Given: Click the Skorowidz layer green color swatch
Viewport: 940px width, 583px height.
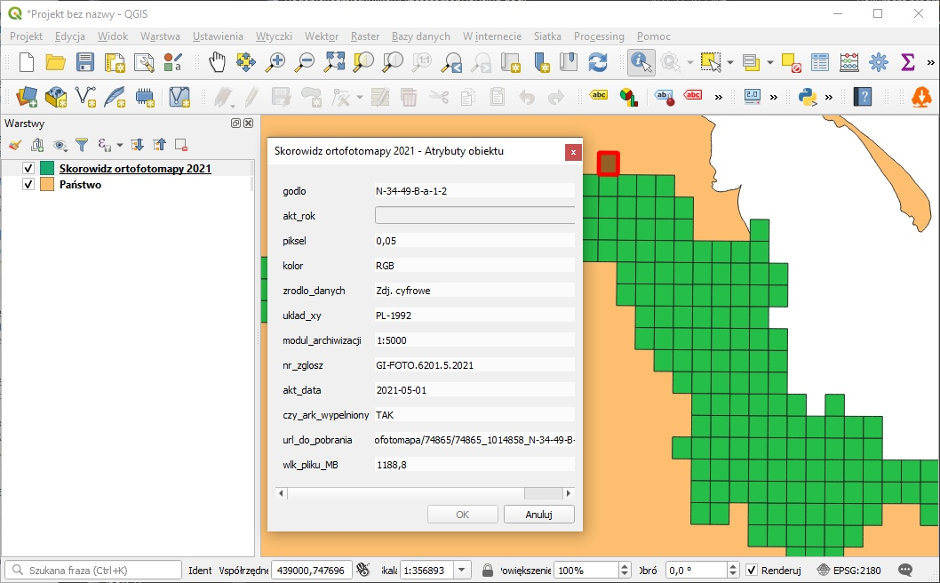Looking at the screenshot, I should 46,169.
